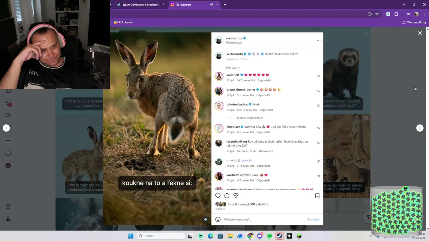Like brano_fitness_trener's comment
The width and height of the screenshot is (429, 241).
(x=319, y=91)
